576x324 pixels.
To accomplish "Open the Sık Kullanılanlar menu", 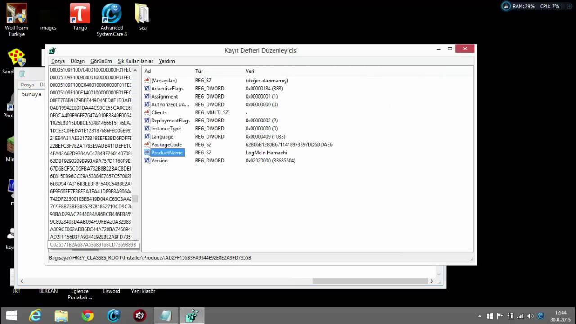I will (135, 61).
